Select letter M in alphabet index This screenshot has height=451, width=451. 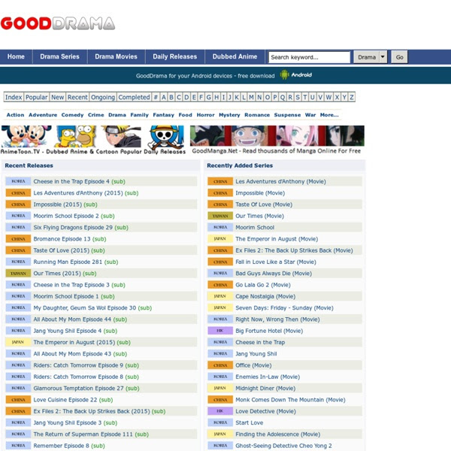click(251, 97)
